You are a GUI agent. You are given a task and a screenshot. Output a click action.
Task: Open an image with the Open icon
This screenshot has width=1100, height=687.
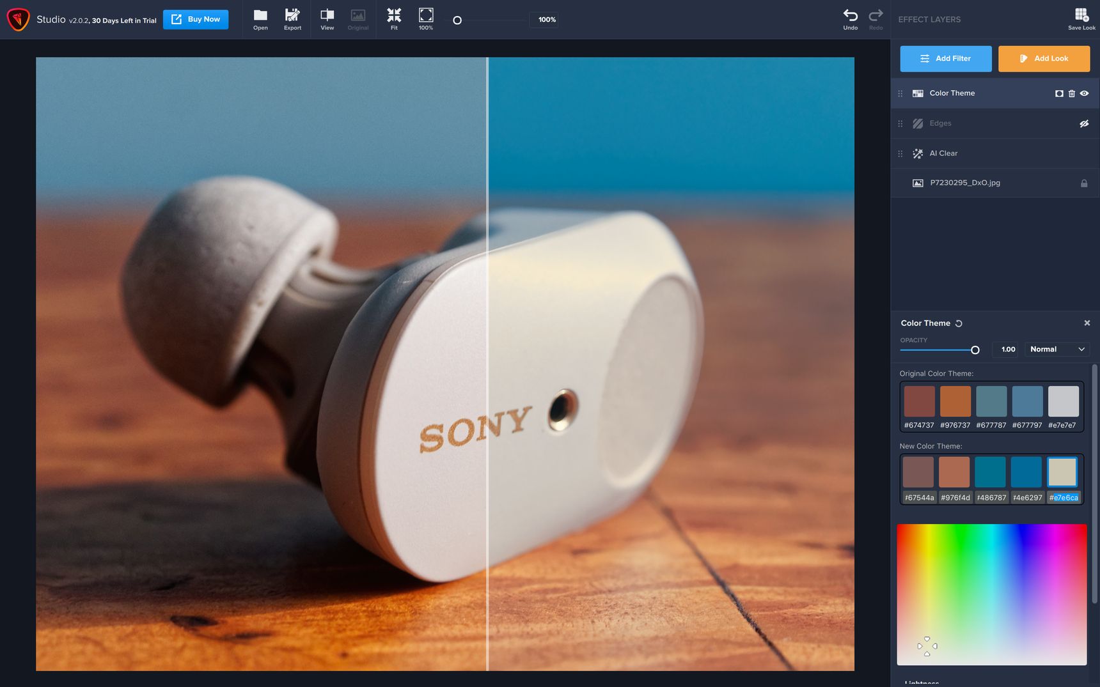[260, 19]
